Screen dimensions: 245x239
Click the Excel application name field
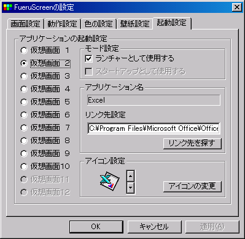(154, 100)
